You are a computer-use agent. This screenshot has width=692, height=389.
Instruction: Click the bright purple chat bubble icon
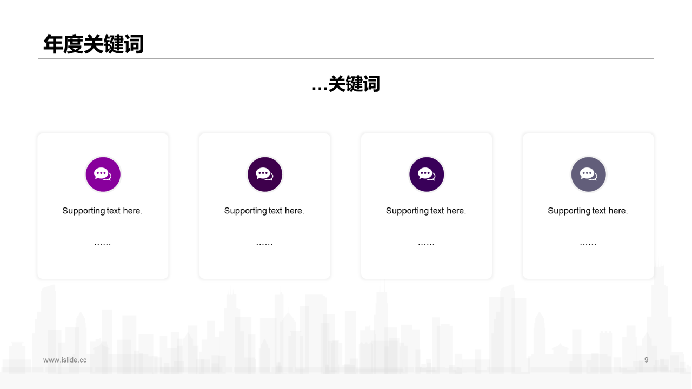pos(103,175)
